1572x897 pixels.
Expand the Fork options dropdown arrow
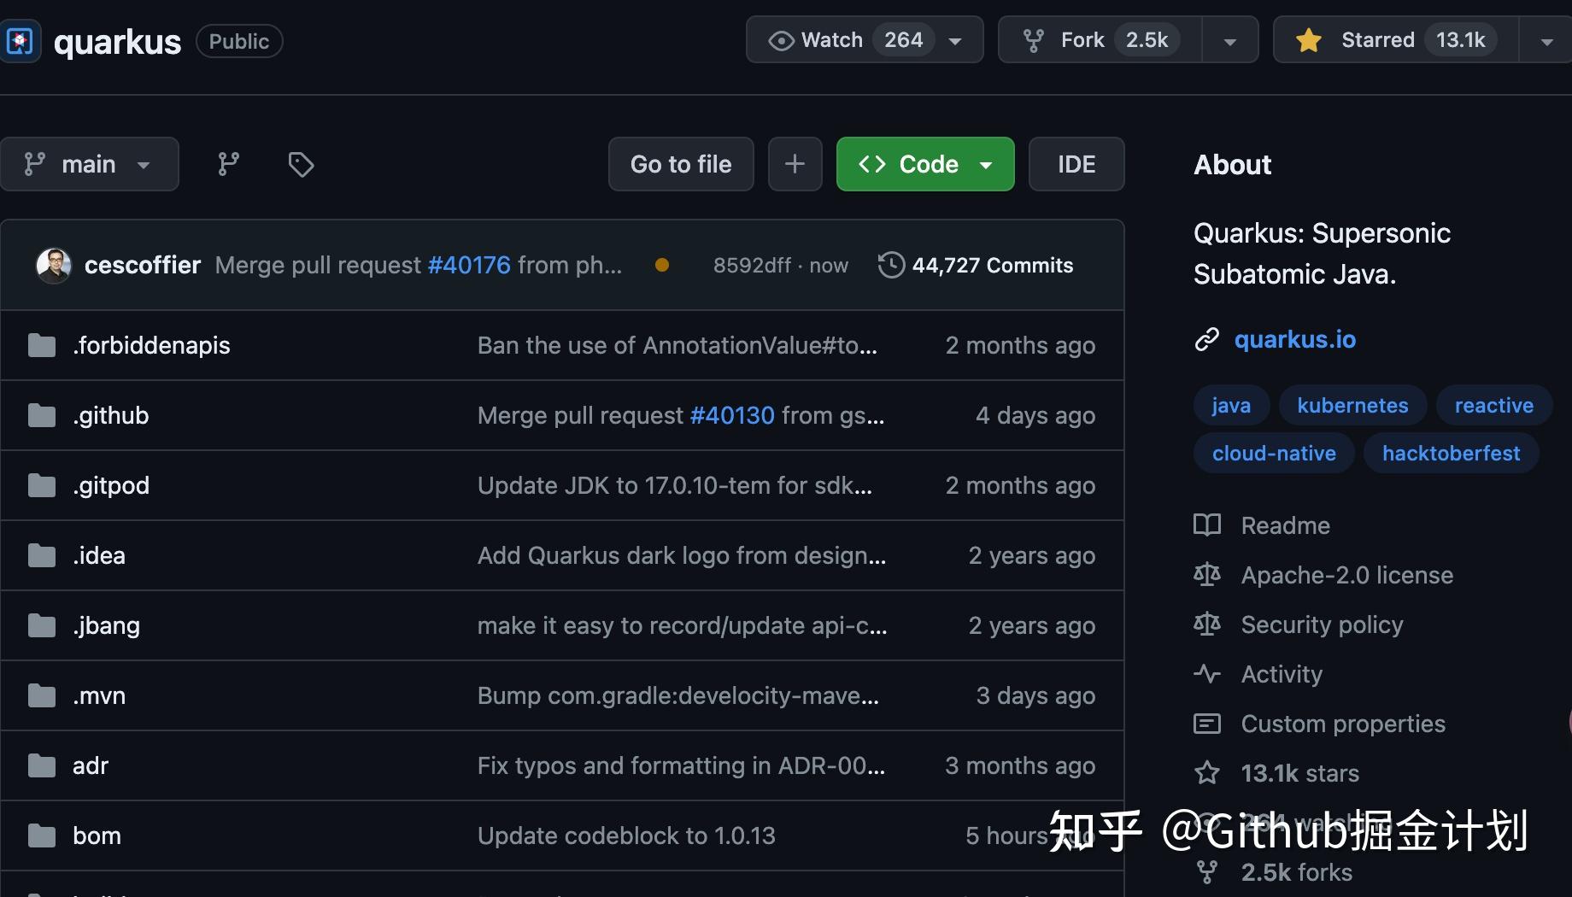(x=1229, y=40)
